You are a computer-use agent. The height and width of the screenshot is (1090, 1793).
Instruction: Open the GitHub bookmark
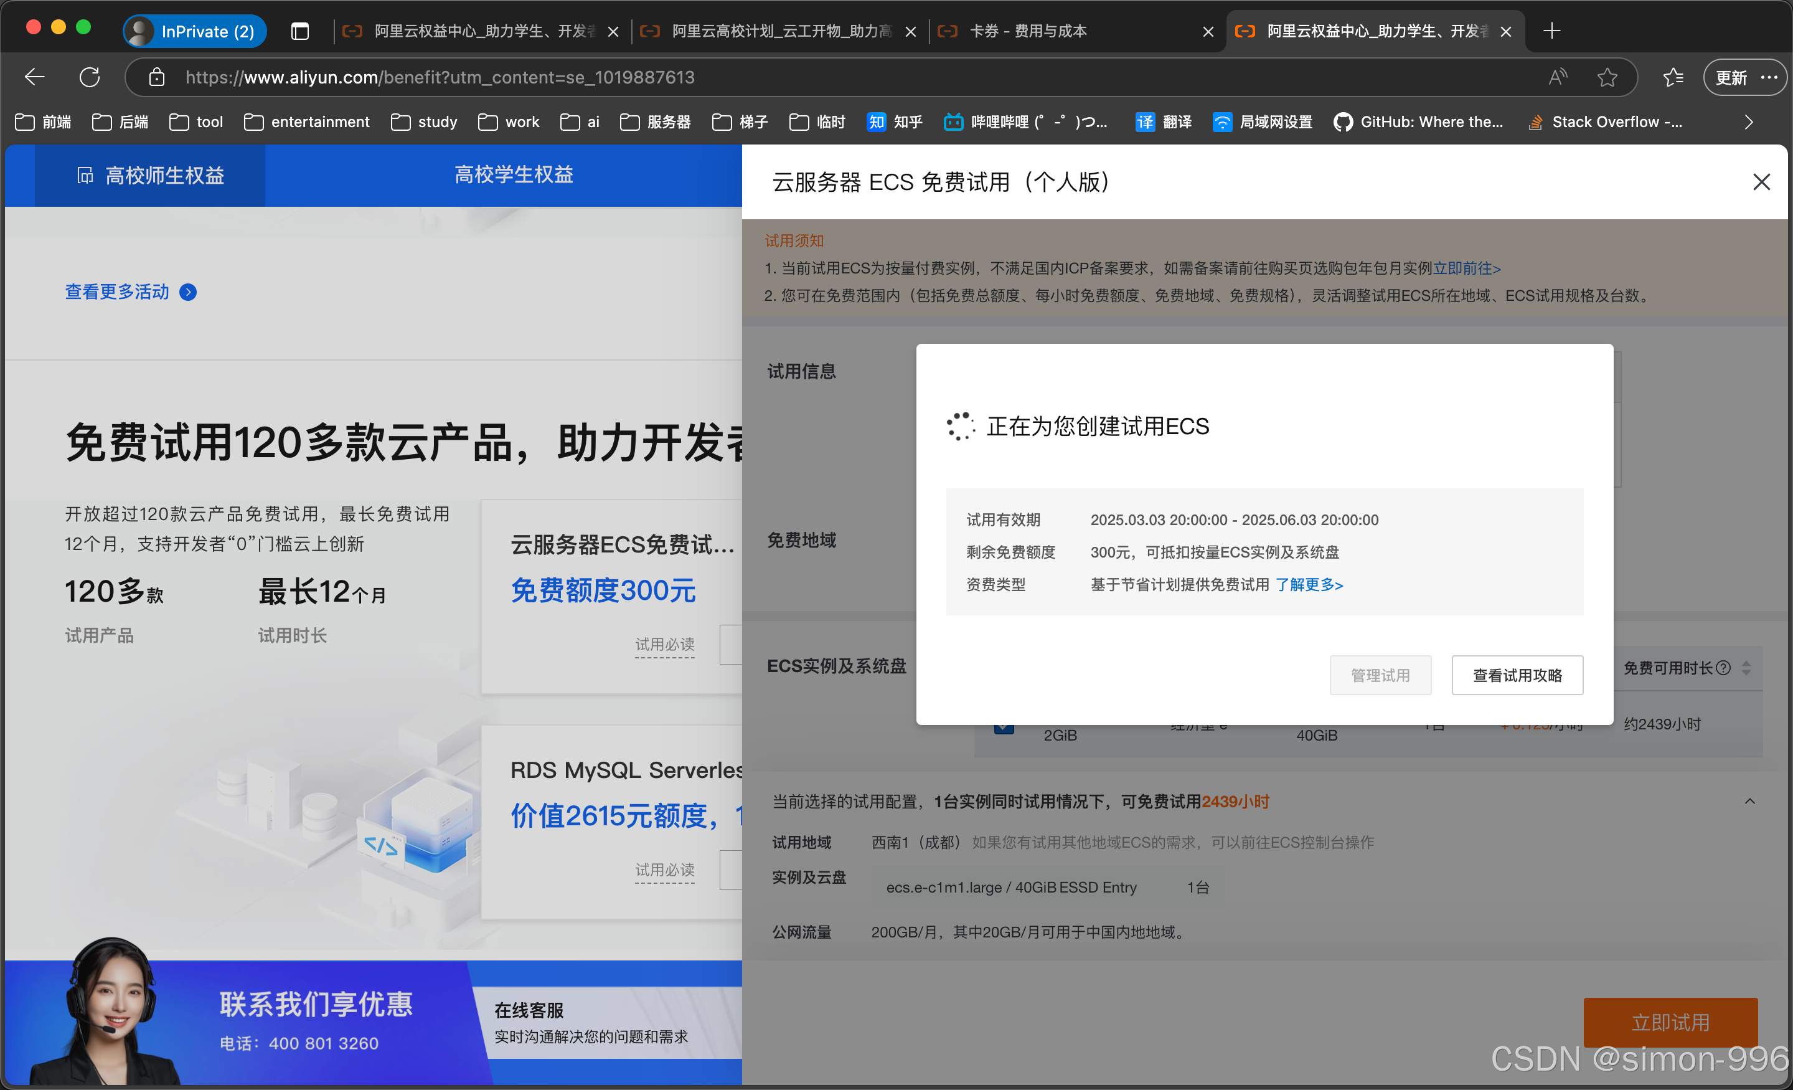click(x=1418, y=121)
